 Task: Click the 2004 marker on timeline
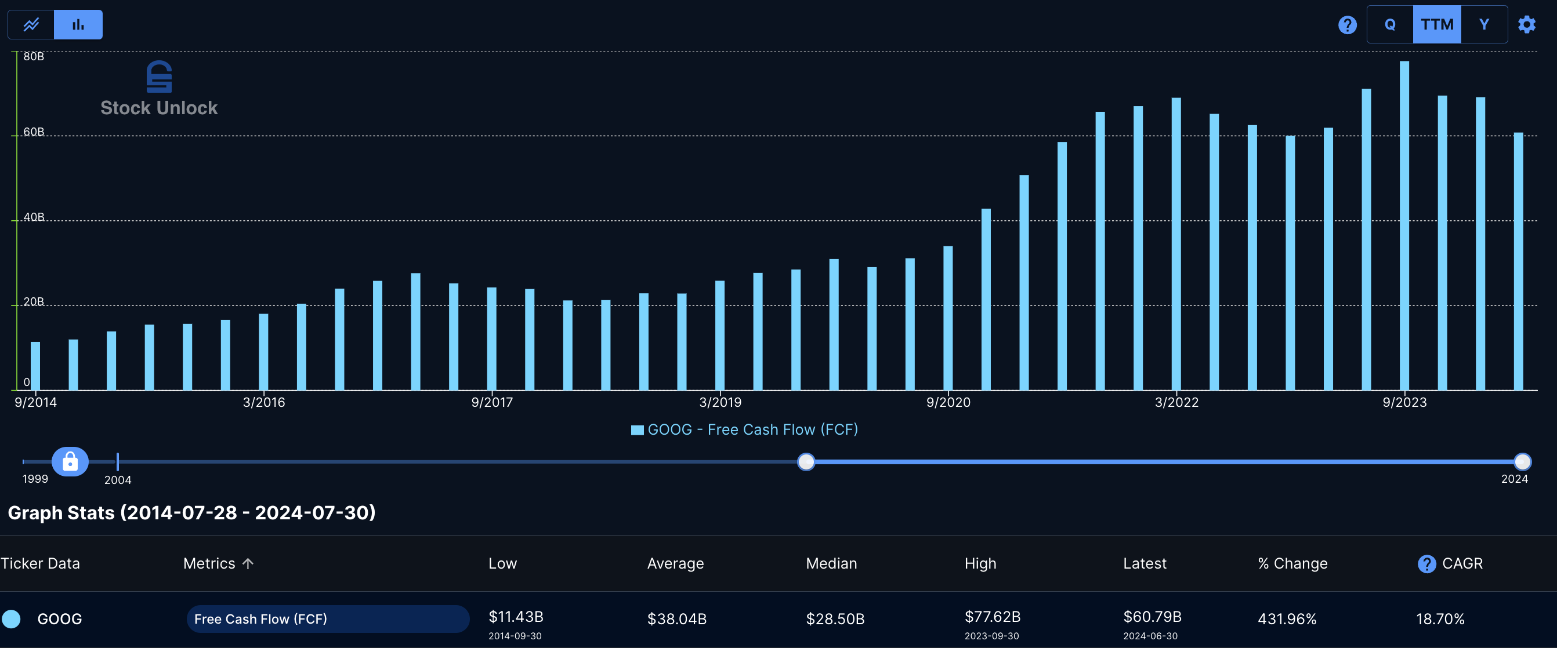point(118,462)
